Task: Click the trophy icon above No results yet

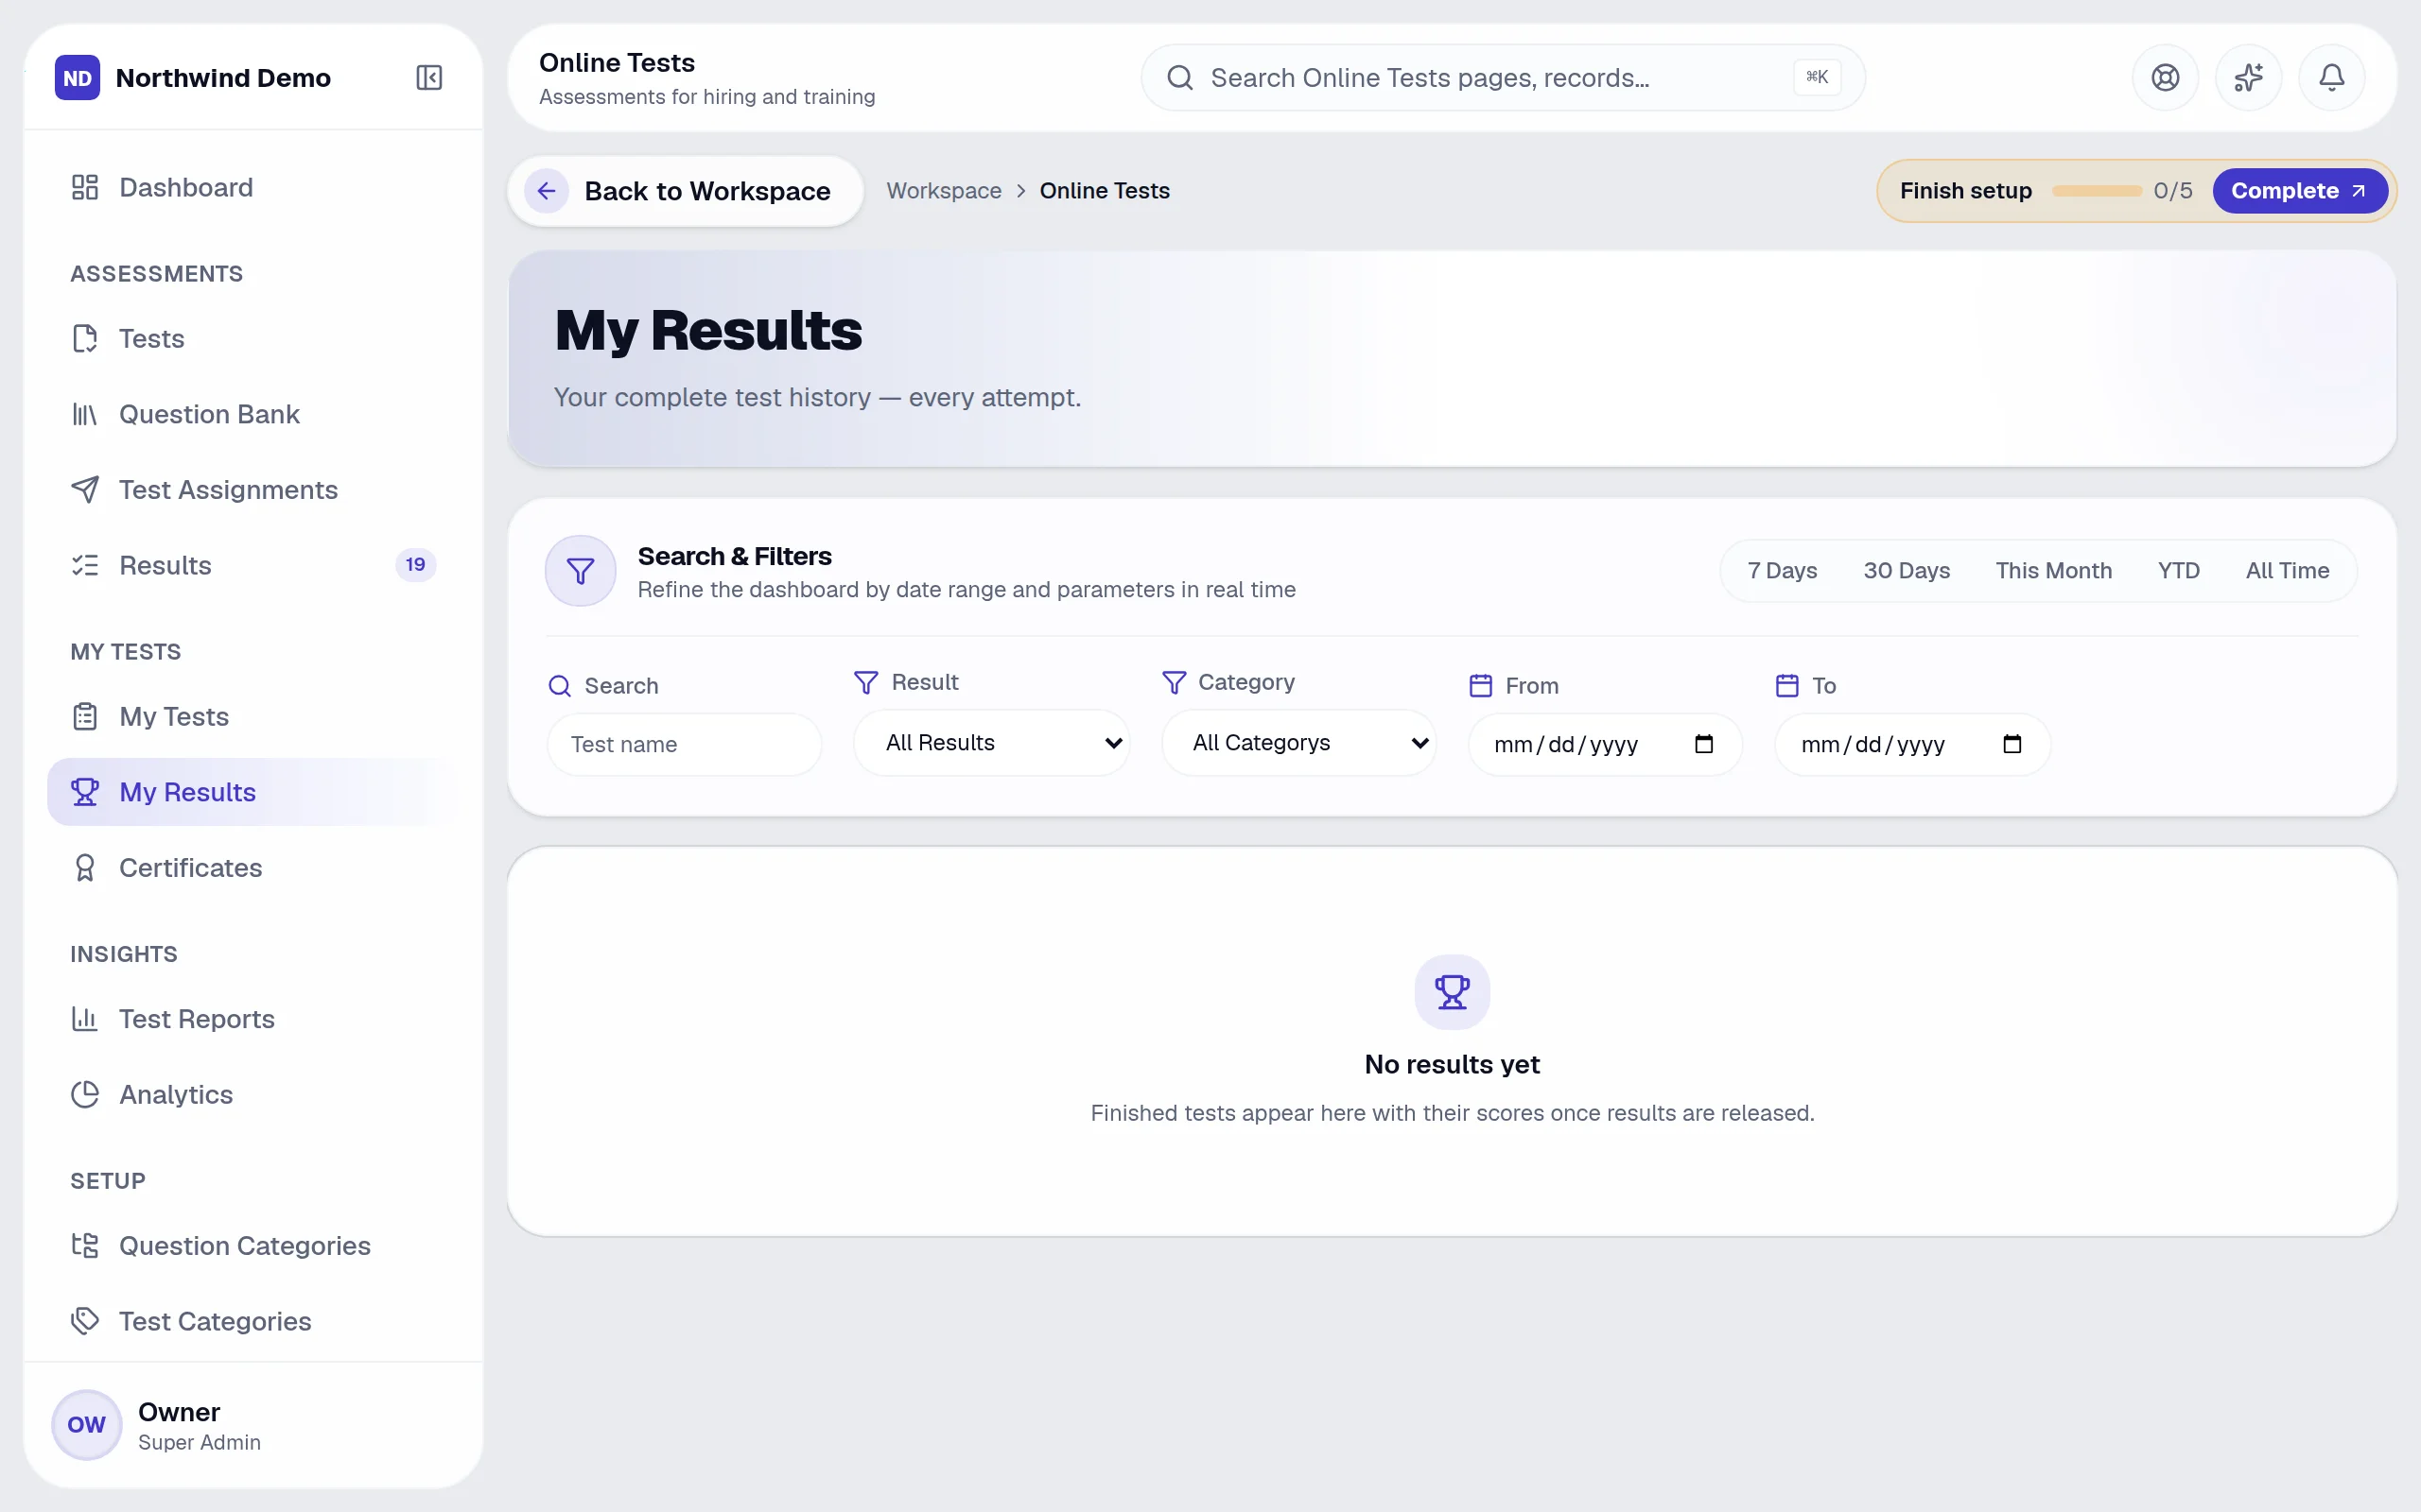Action: pos(1452,991)
